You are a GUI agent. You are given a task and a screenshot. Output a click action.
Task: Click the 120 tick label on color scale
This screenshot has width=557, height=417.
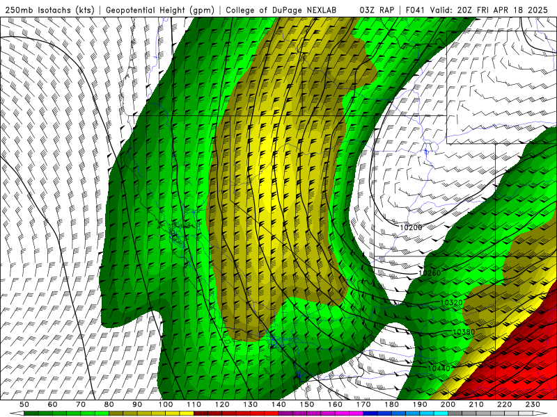point(222,404)
